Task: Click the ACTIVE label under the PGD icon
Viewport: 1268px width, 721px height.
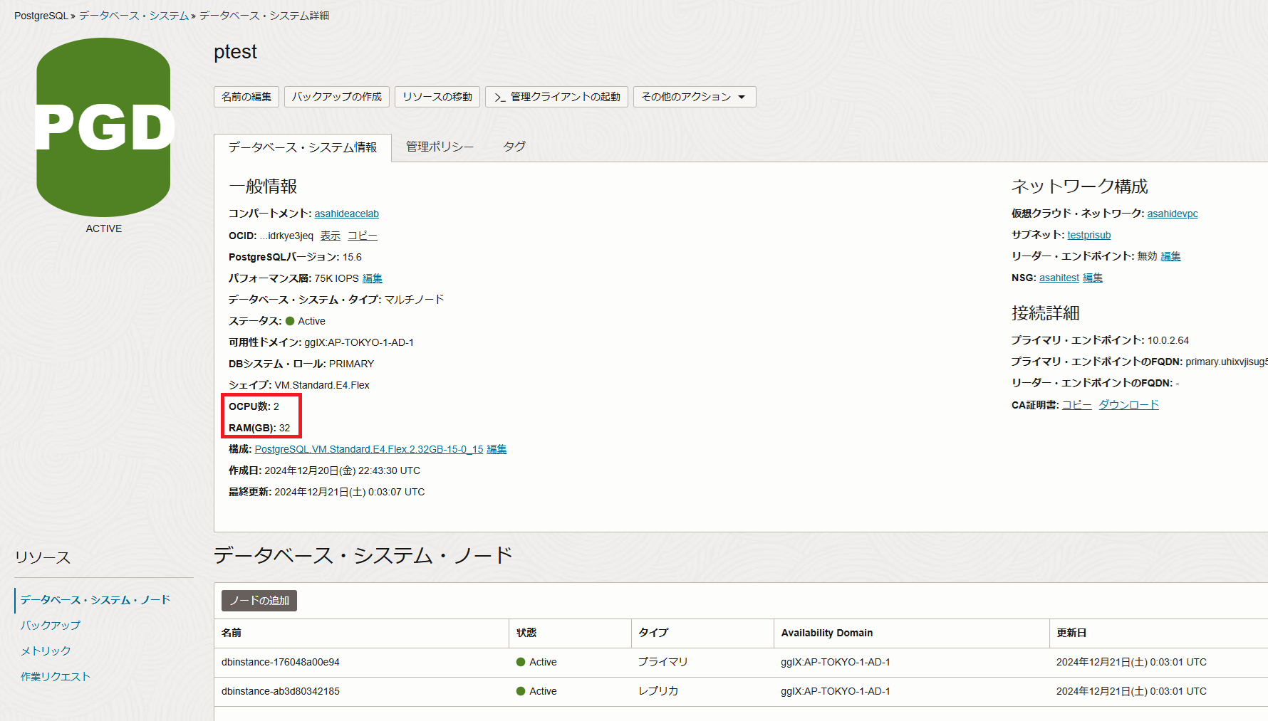Action: pos(104,228)
